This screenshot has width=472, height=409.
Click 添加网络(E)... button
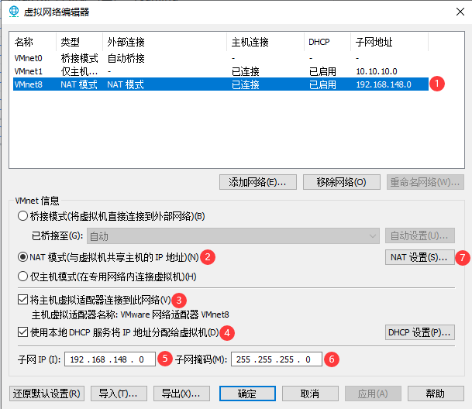coord(258,182)
